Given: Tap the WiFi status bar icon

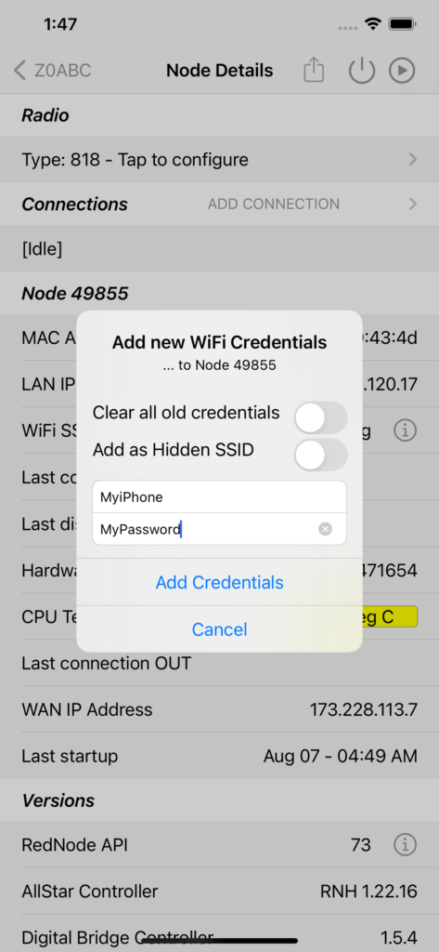Looking at the screenshot, I should (x=372, y=24).
